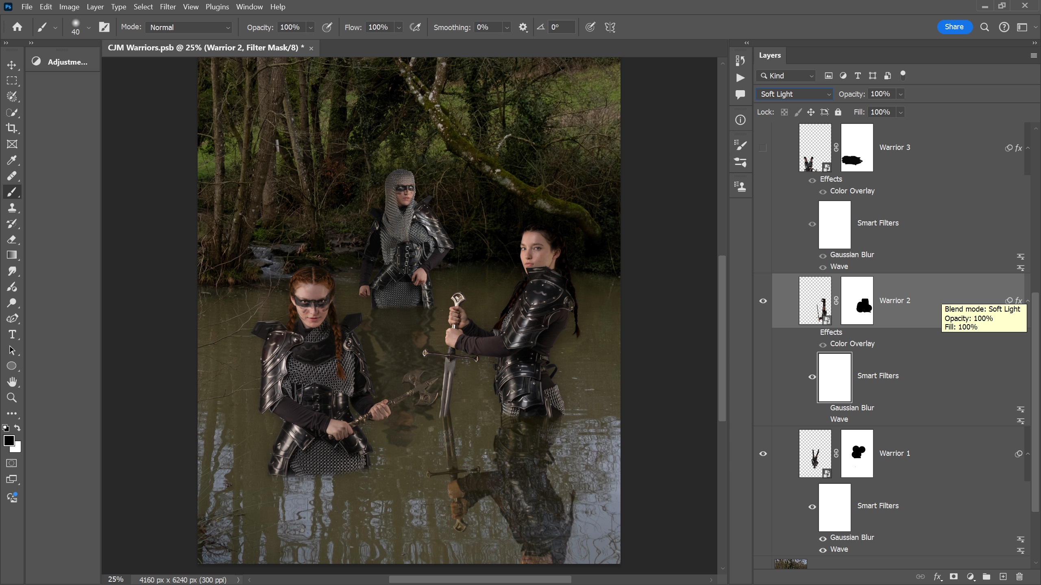Delete layer with trash icon

[x=1019, y=576]
